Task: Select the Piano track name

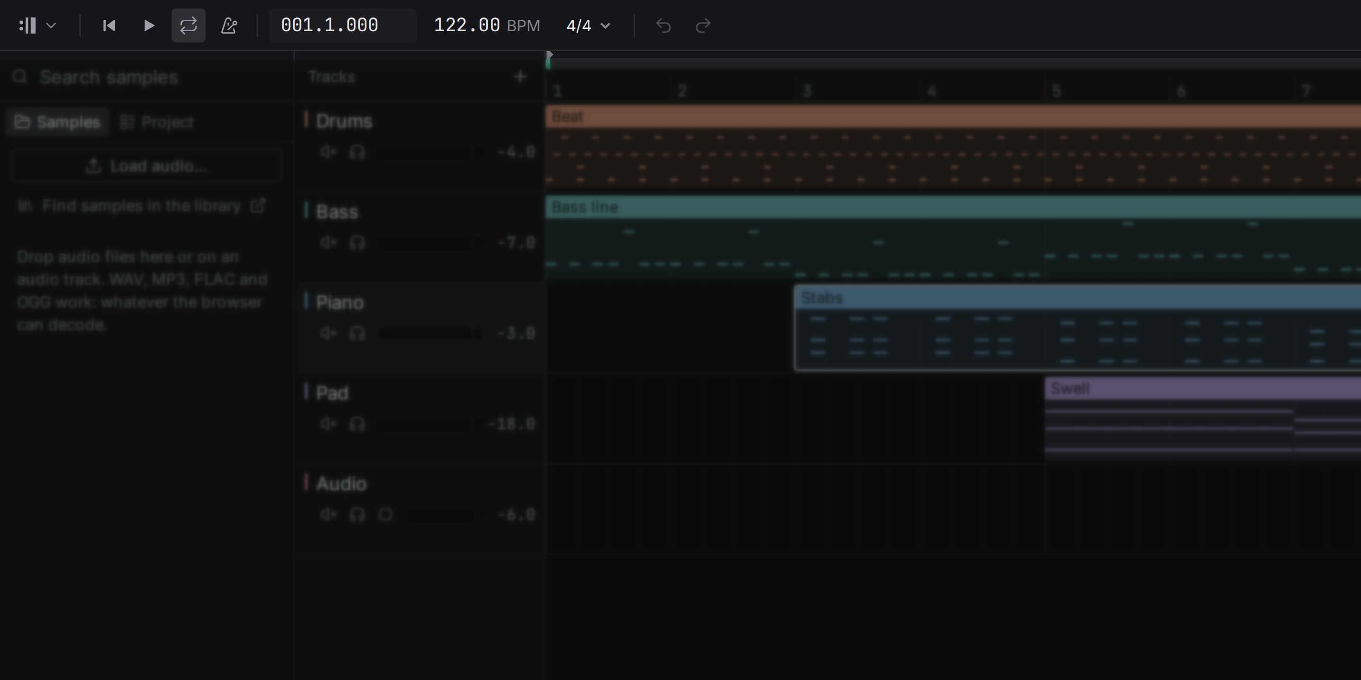Action: [340, 303]
